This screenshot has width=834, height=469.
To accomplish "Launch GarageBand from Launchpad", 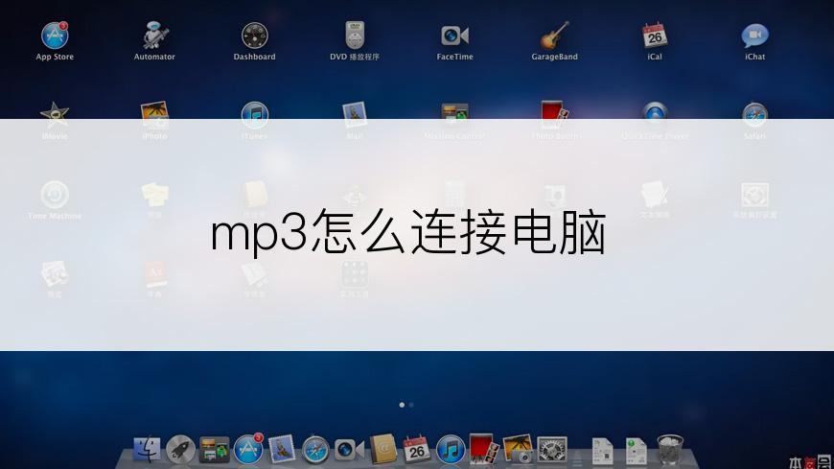I will [554, 35].
